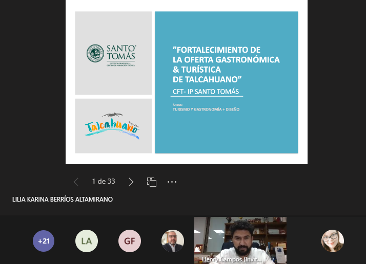Expand the +21 more participants bubble
This screenshot has width=366, height=264.
(x=44, y=241)
